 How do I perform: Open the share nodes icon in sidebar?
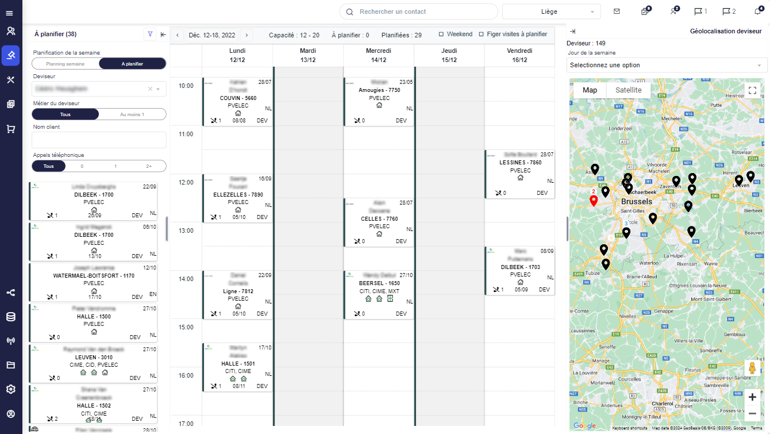point(10,293)
